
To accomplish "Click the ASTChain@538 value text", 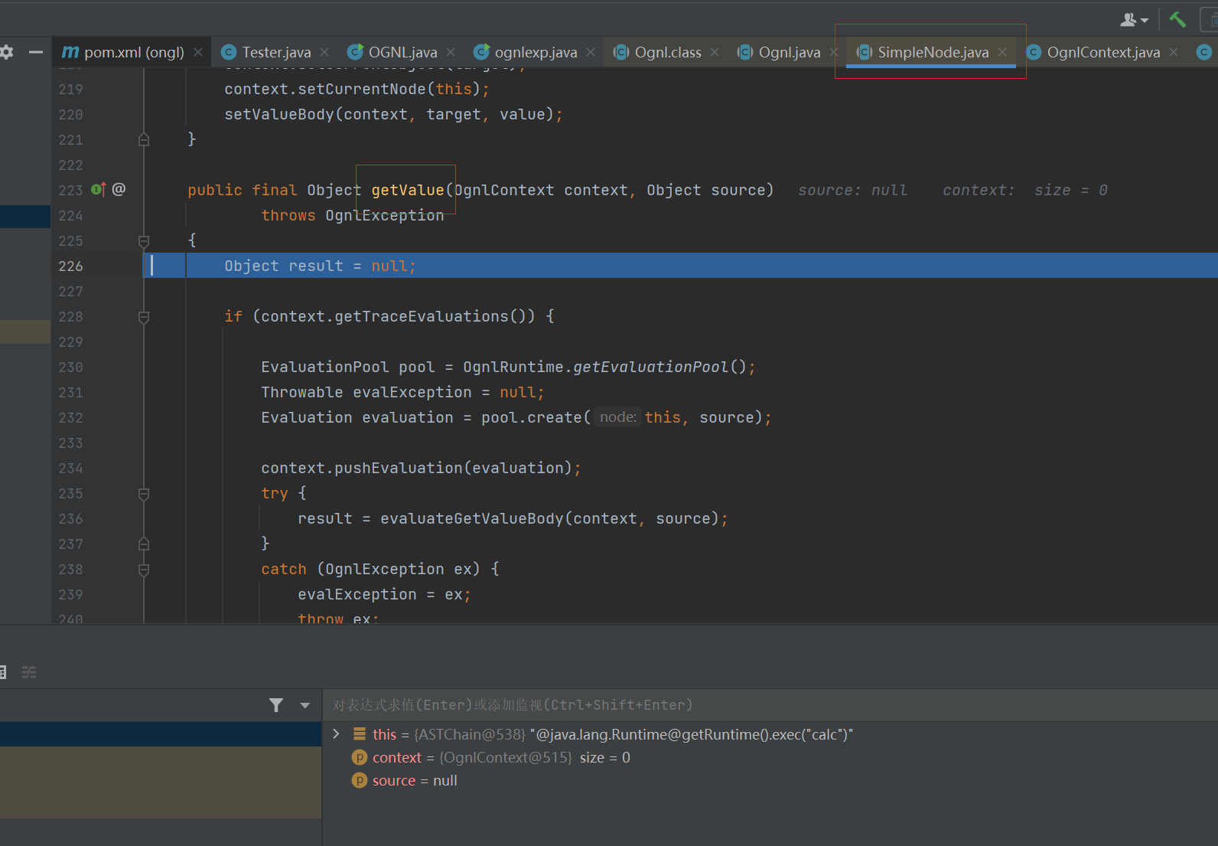I will 469,734.
